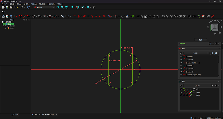Apply the Block constraint
The height and width of the screenshot is (119, 223).
[x=104, y=16]
